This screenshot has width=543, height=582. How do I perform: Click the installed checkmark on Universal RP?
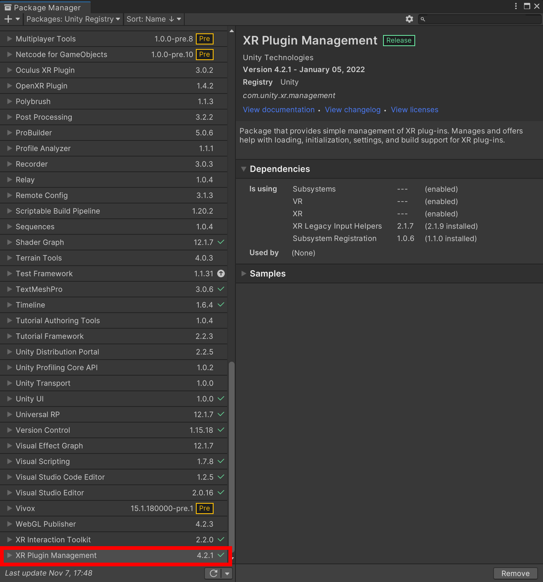click(x=221, y=414)
